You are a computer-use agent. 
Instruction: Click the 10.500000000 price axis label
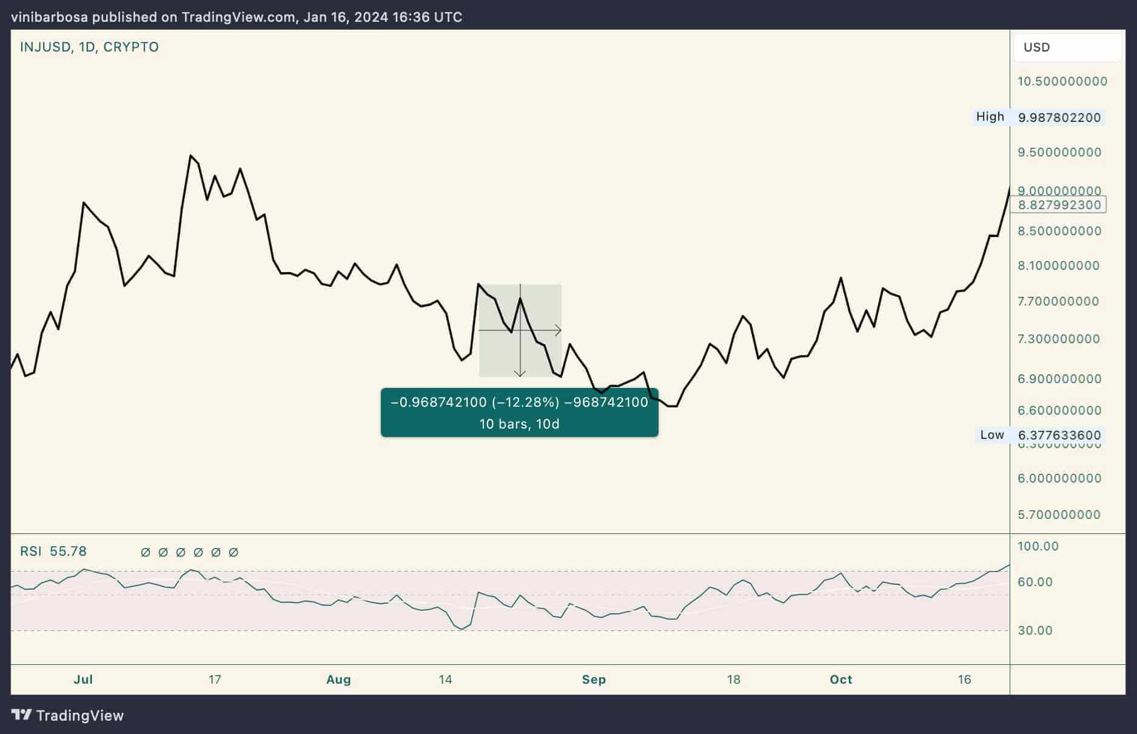point(1062,81)
